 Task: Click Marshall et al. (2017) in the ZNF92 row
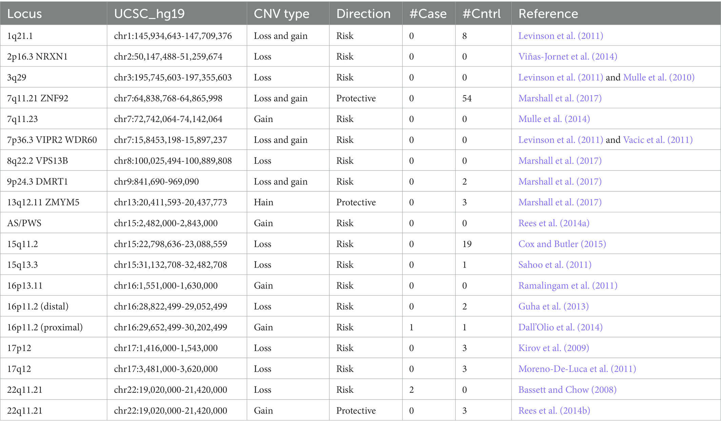(560, 98)
